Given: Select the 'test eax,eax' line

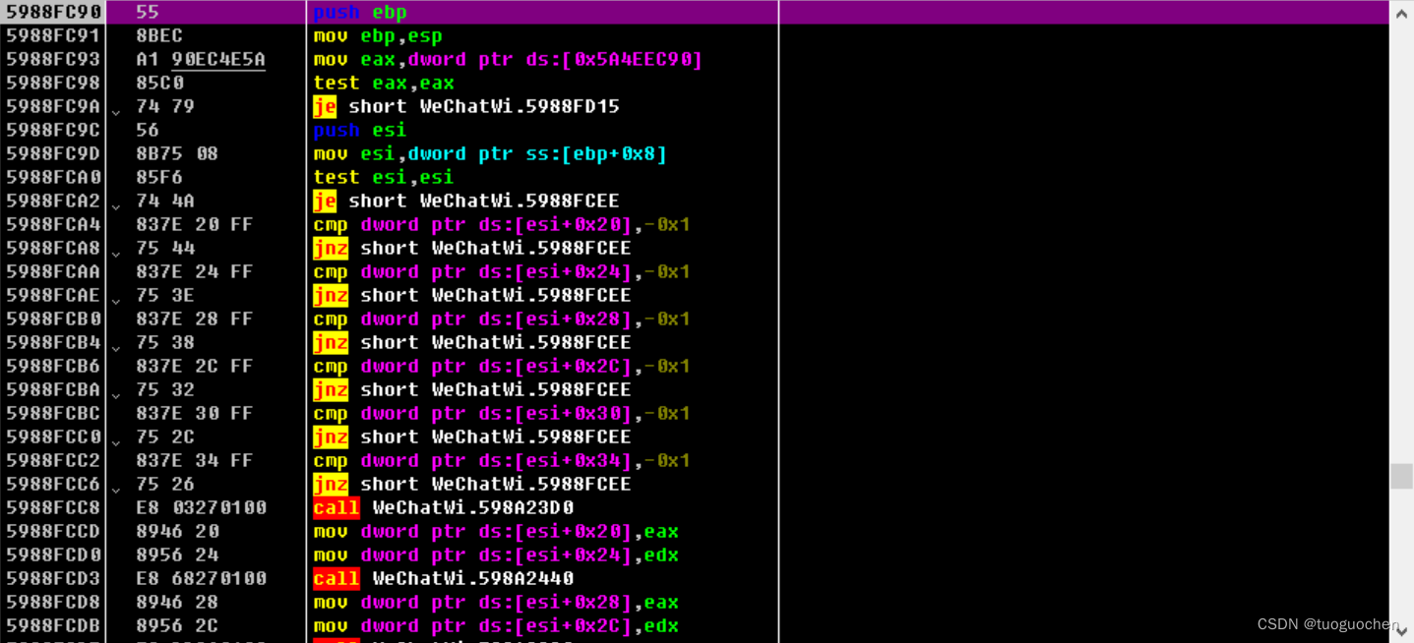Looking at the screenshot, I should [x=384, y=83].
